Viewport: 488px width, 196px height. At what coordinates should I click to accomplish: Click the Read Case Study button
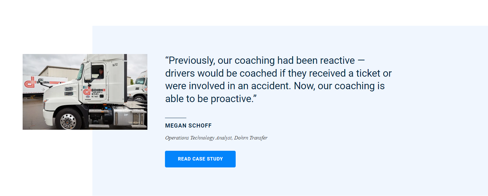click(x=200, y=159)
